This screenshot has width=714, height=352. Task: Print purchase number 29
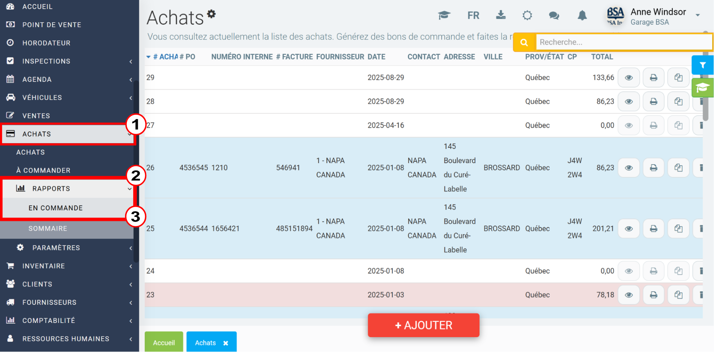(x=654, y=78)
